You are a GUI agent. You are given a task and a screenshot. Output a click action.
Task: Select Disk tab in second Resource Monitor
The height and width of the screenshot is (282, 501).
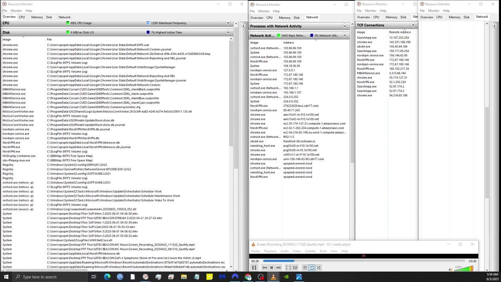(297, 18)
